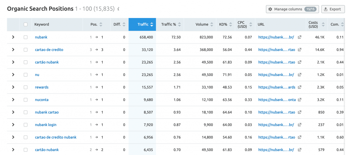Open keyword link nubank
Viewport: 347px width, 155px height.
(41, 37)
